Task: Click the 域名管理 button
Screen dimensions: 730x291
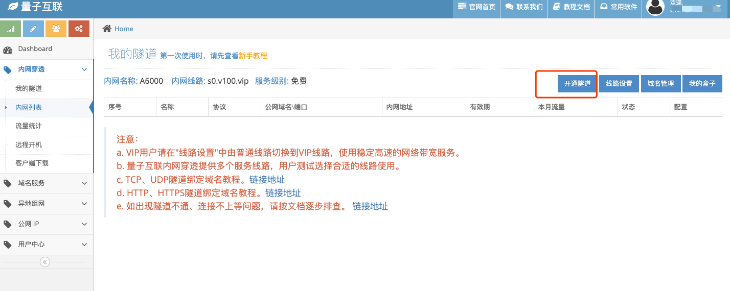Action: 660,84
